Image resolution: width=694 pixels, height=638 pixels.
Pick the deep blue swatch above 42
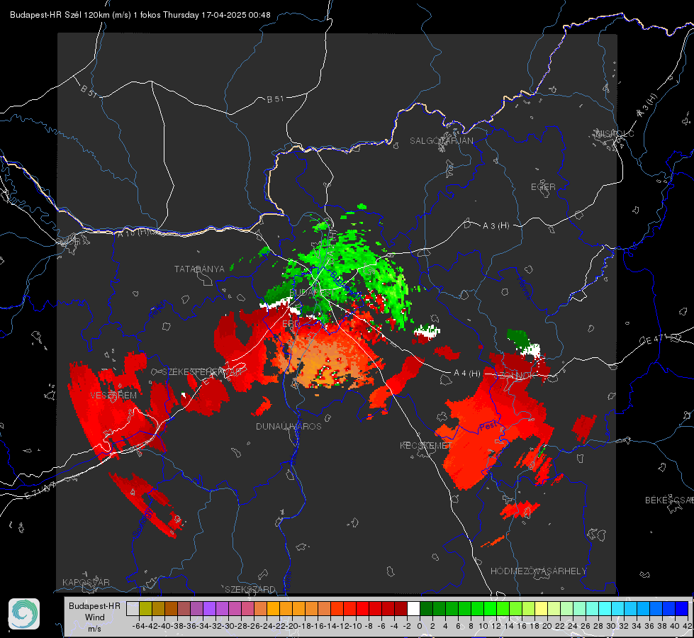pyautogui.click(x=682, y=608)
